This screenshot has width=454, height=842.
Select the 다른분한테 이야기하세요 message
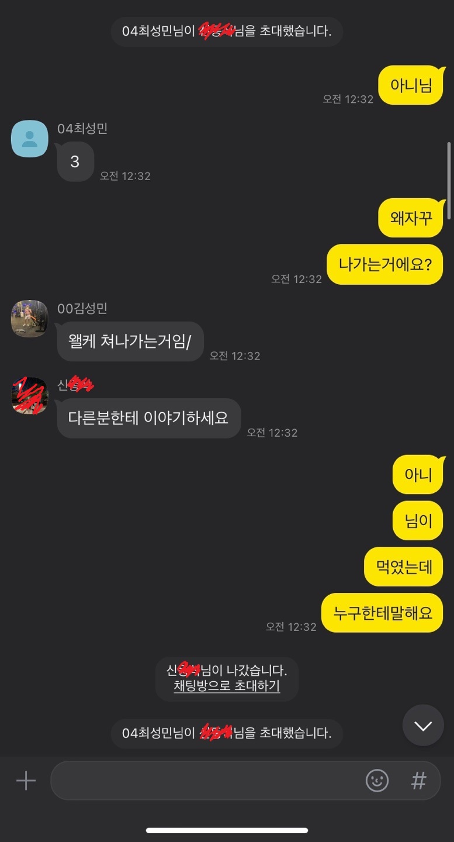[x=149, y=418]
